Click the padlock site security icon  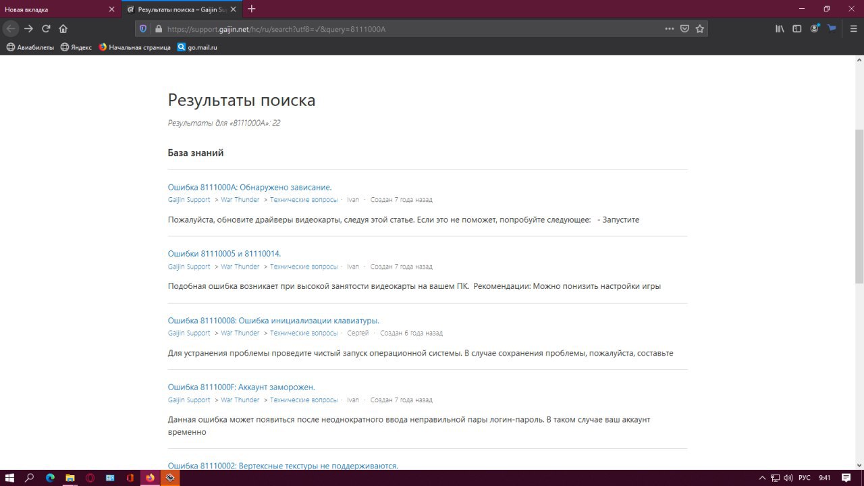click(159, 29)
